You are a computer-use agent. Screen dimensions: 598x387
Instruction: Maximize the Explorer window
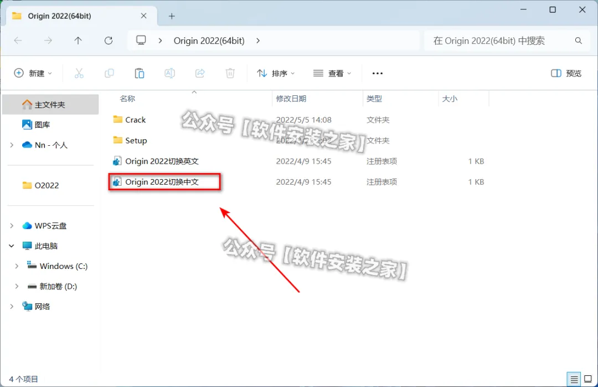(x=552, y=9)
